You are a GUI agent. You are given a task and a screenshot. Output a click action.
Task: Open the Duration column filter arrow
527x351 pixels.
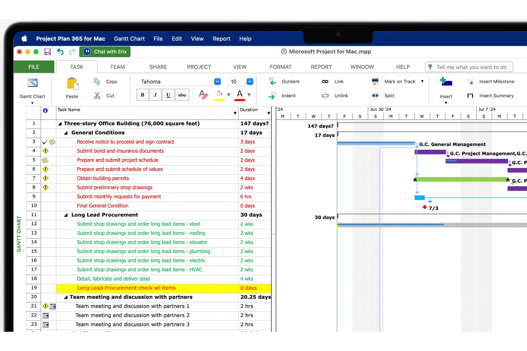coord(269,113)
